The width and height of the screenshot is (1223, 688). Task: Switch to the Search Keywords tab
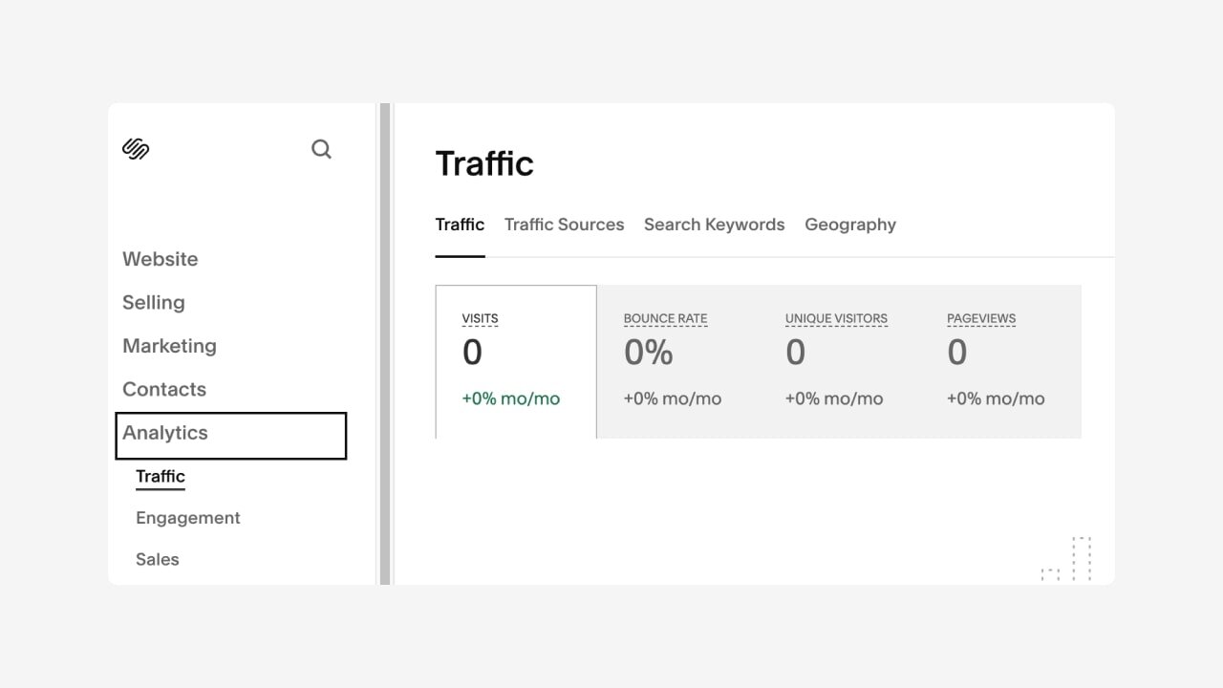[x=714, y=225]
